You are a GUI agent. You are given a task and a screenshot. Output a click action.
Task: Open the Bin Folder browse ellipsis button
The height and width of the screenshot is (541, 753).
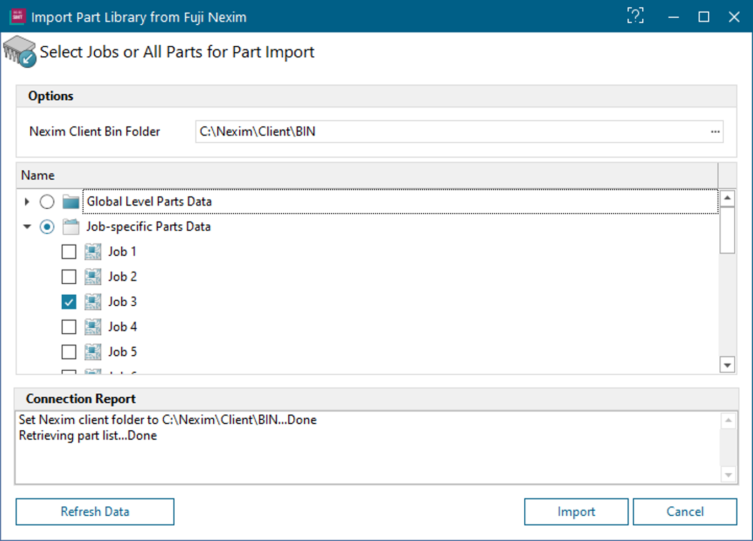point(715,132)
